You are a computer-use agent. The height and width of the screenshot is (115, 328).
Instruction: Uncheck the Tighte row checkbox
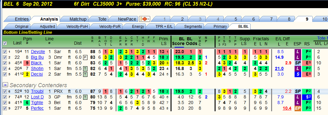tap(5, 103)
